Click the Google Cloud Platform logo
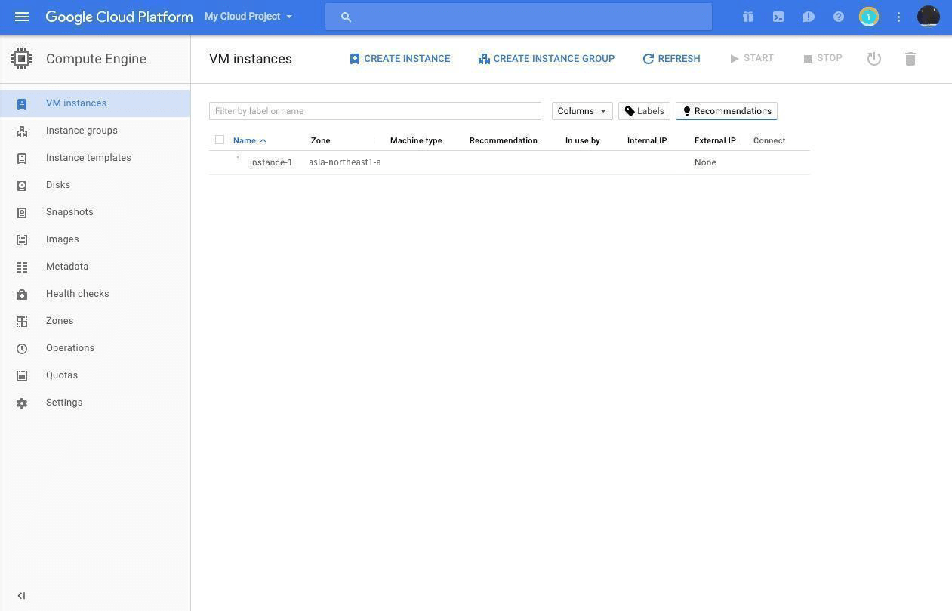952x611 pixels. (119, 17)
